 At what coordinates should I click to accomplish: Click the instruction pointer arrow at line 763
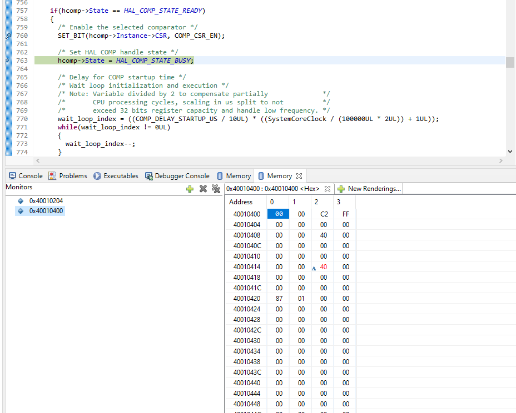click(8, 61)
